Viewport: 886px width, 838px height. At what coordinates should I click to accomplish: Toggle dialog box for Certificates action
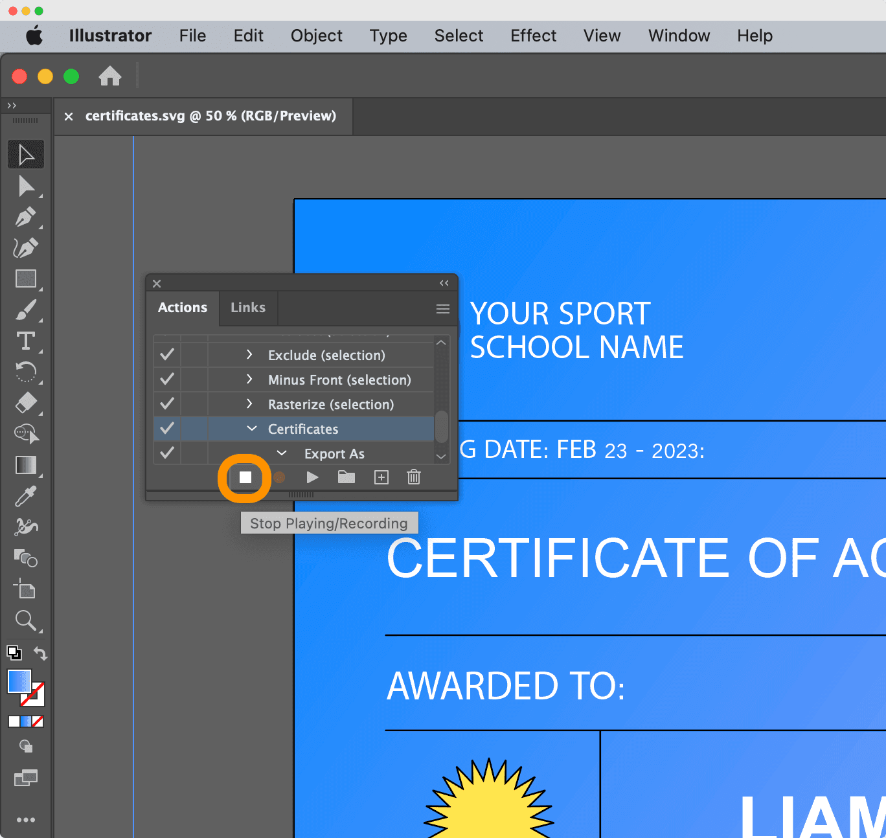(194, 429)
